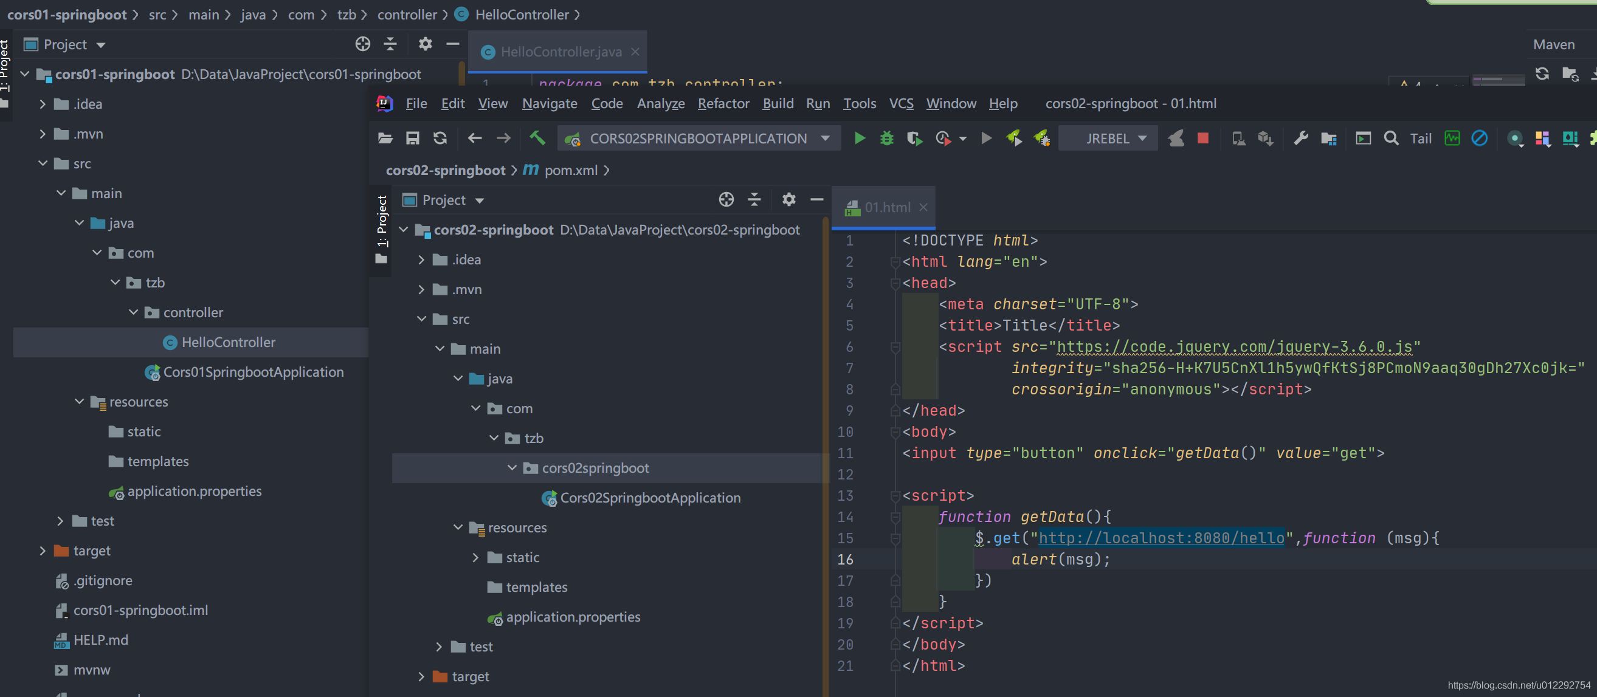Click the Save All floppy icon
This screenshot has height=697, width=1597.
[412, 138]
